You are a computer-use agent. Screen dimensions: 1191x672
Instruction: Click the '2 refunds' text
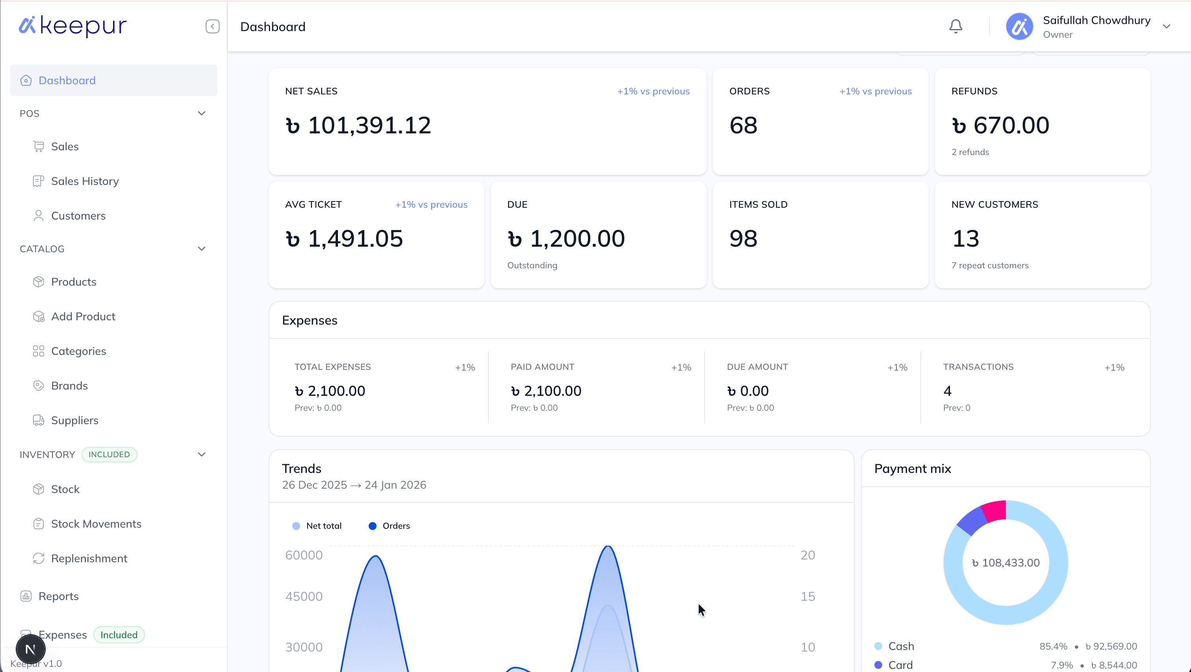pyautogui.click(x=970, y=152)
